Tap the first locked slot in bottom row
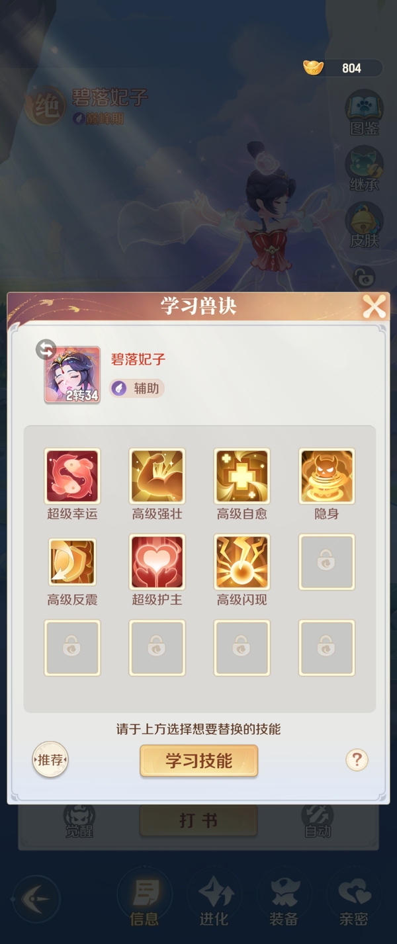 pos(72,648)
